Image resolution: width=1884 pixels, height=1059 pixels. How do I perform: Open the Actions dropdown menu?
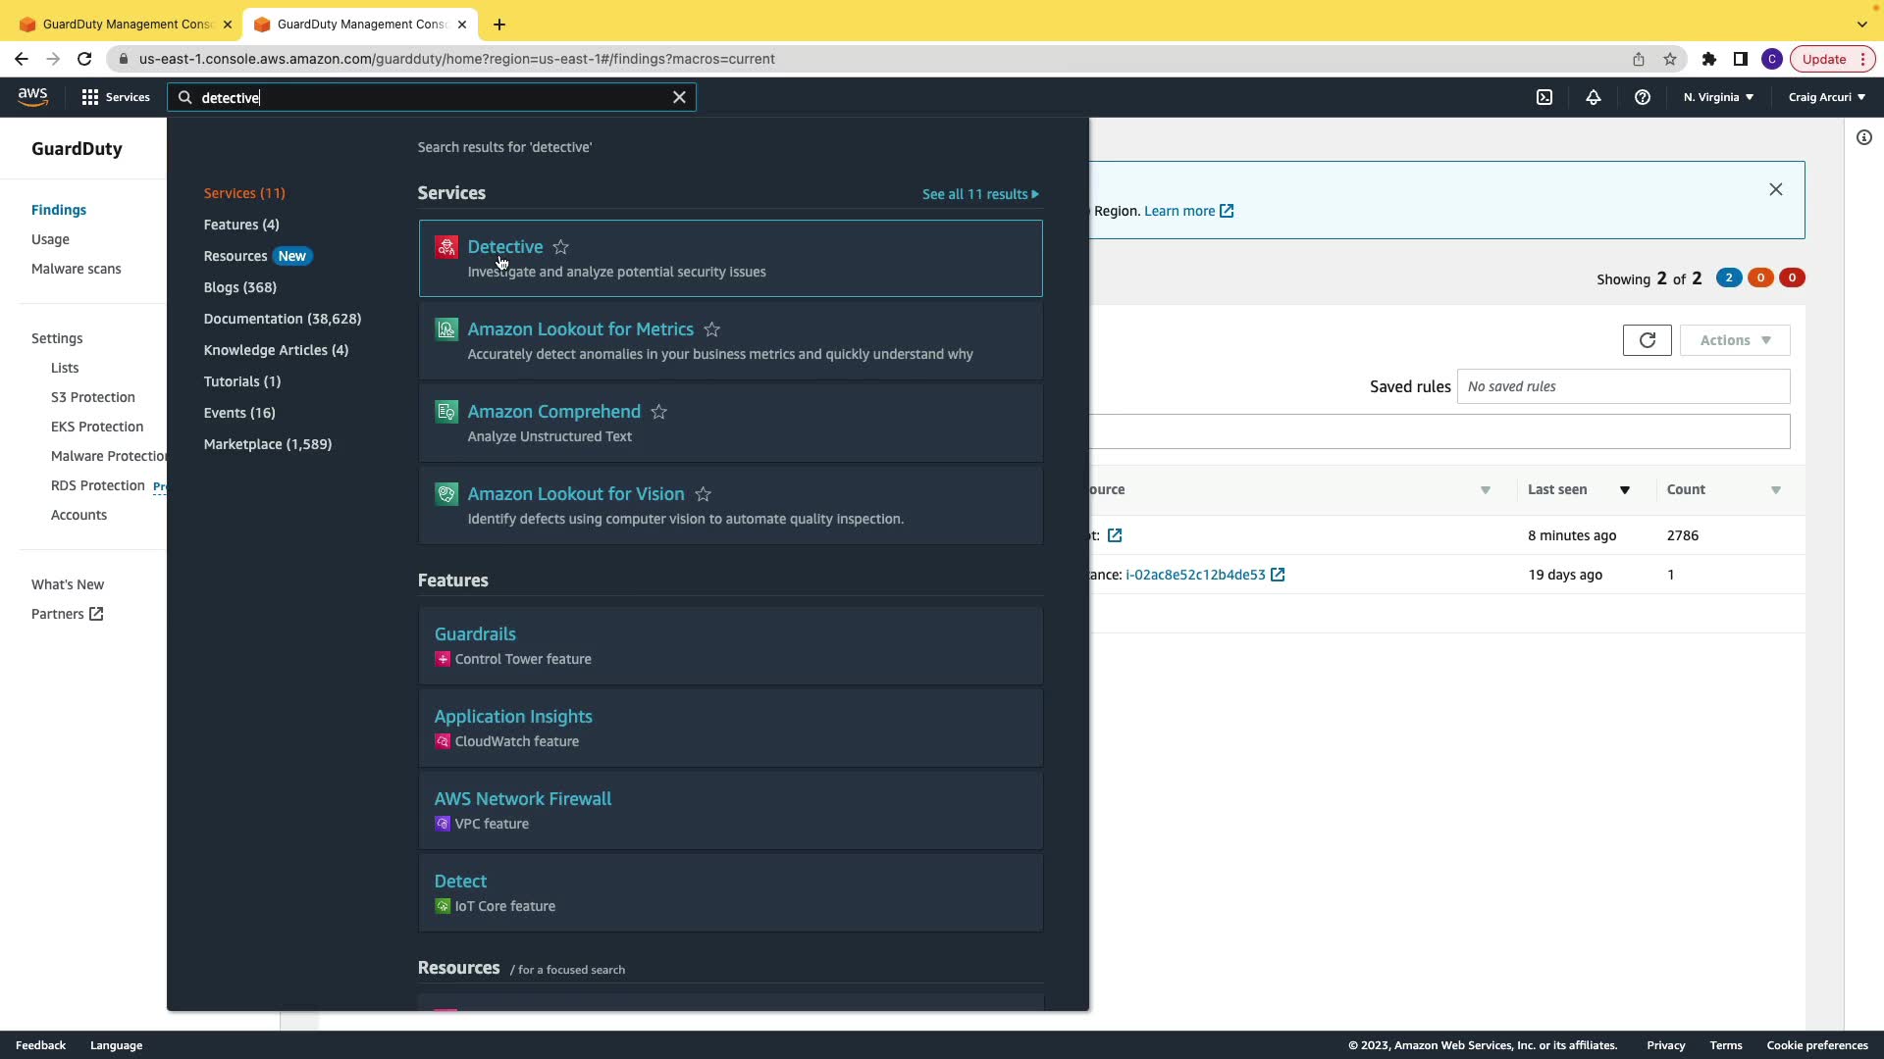1735,340
